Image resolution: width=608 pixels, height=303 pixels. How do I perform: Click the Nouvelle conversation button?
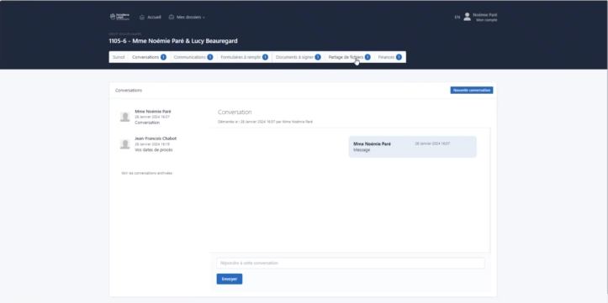point(472,90)
